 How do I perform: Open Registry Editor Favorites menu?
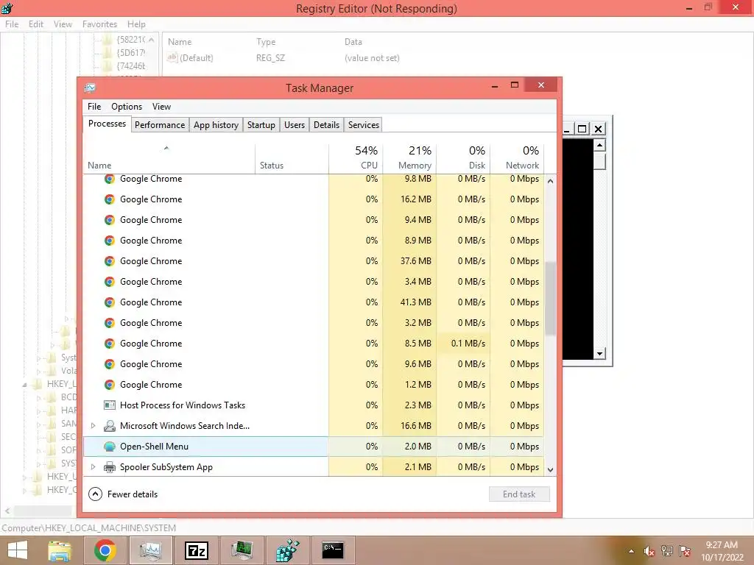[99, 24]
